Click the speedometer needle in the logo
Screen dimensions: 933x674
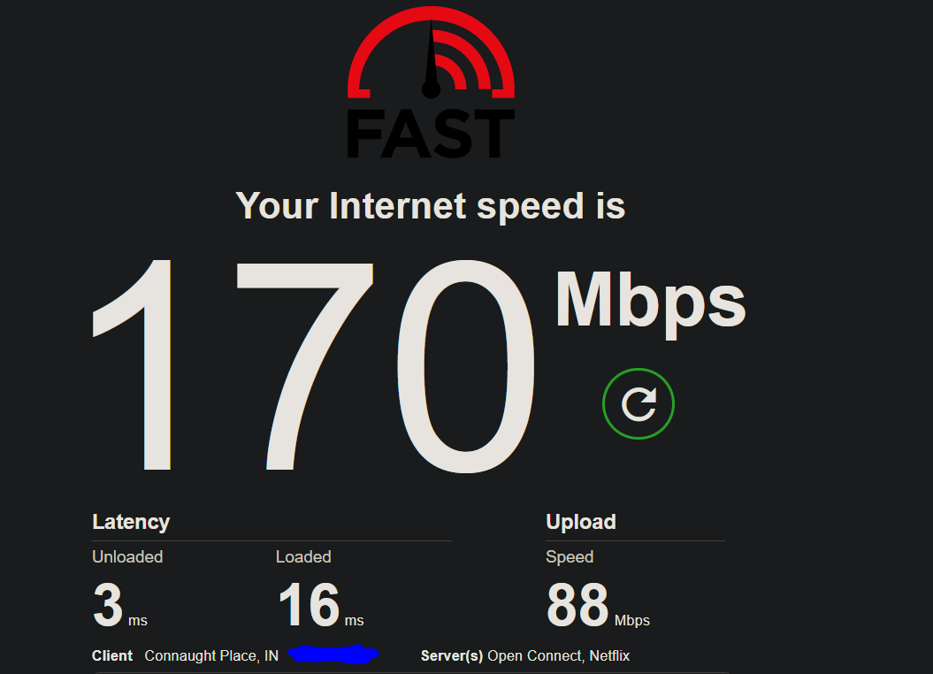tap(431, 58)
